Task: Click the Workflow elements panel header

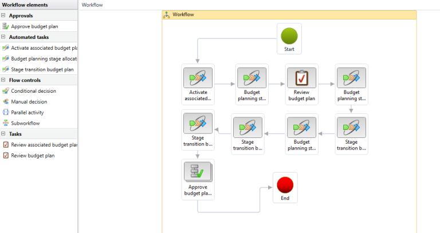Action: coord(24,5)
